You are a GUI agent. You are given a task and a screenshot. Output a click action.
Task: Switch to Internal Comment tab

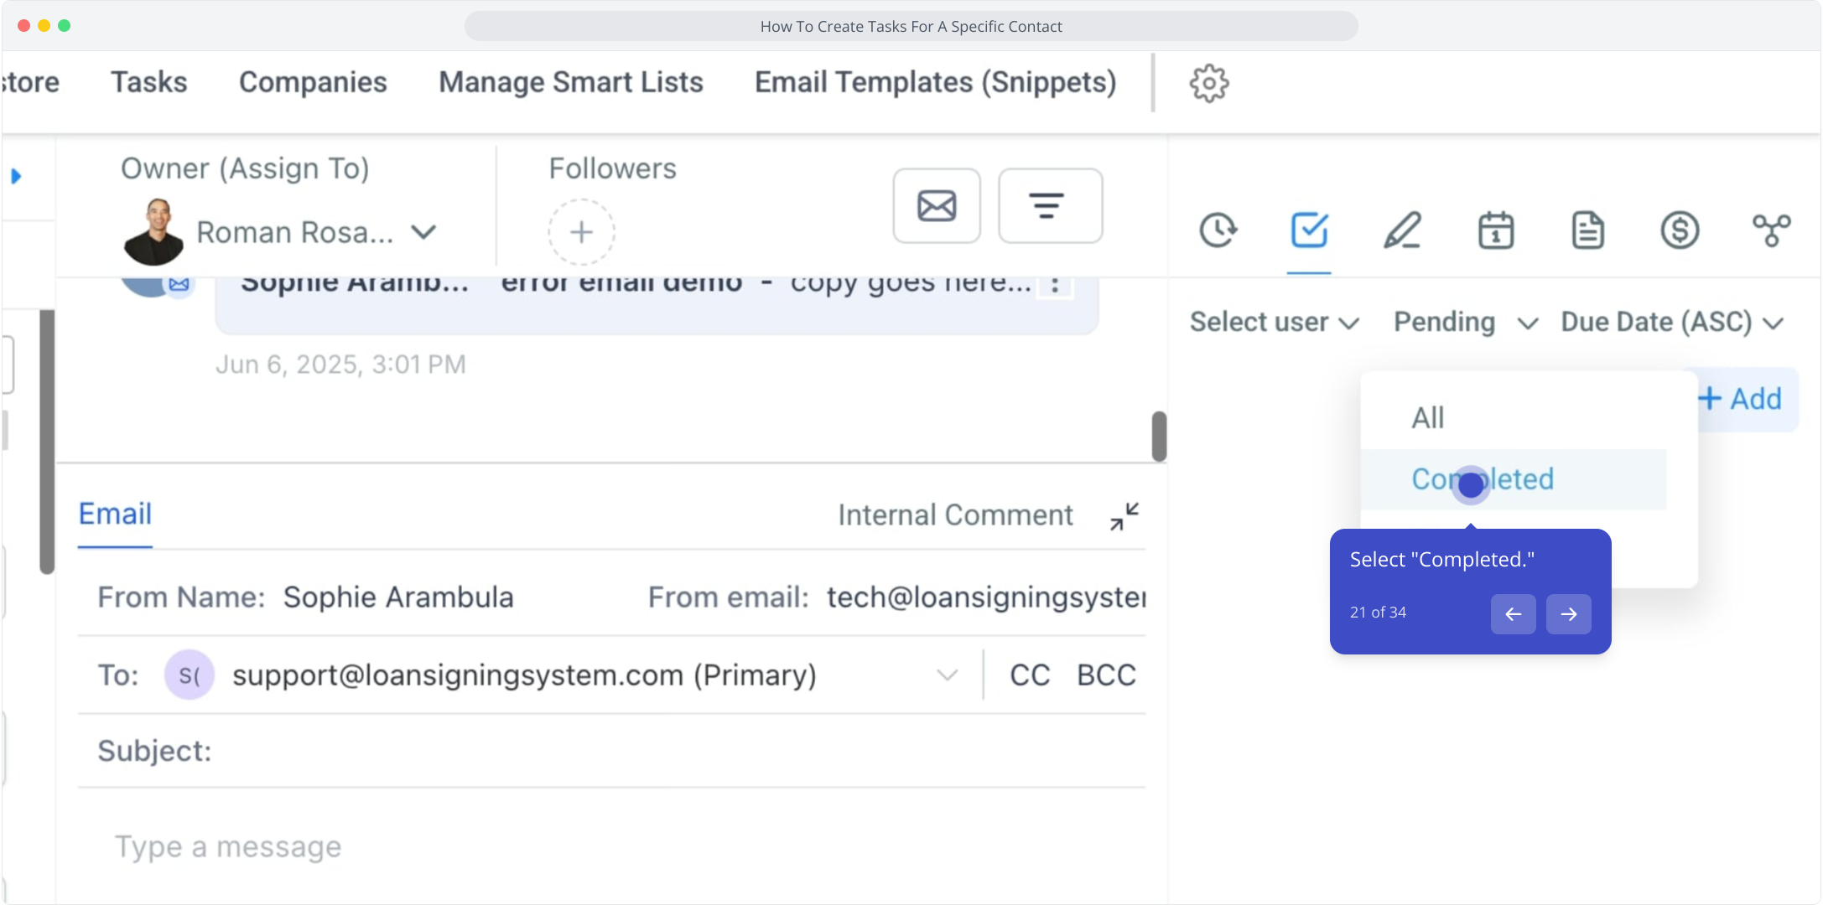(x=955, y=515)
